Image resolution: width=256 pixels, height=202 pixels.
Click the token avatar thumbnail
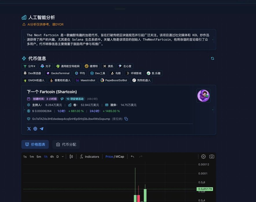pos(203,96)
